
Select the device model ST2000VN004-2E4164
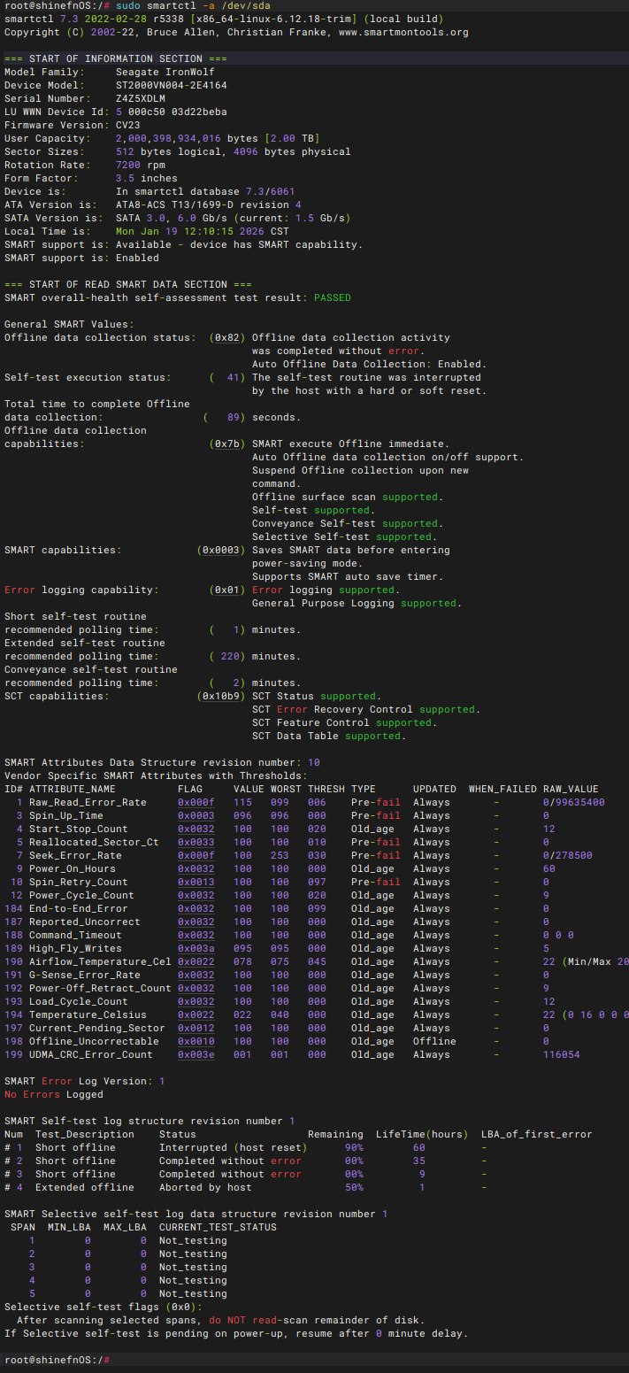click(172, 85)
